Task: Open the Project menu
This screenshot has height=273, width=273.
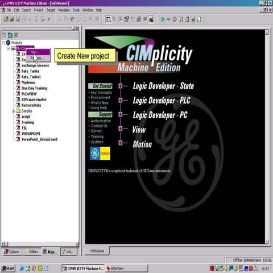Action: [x=39, y=10]
